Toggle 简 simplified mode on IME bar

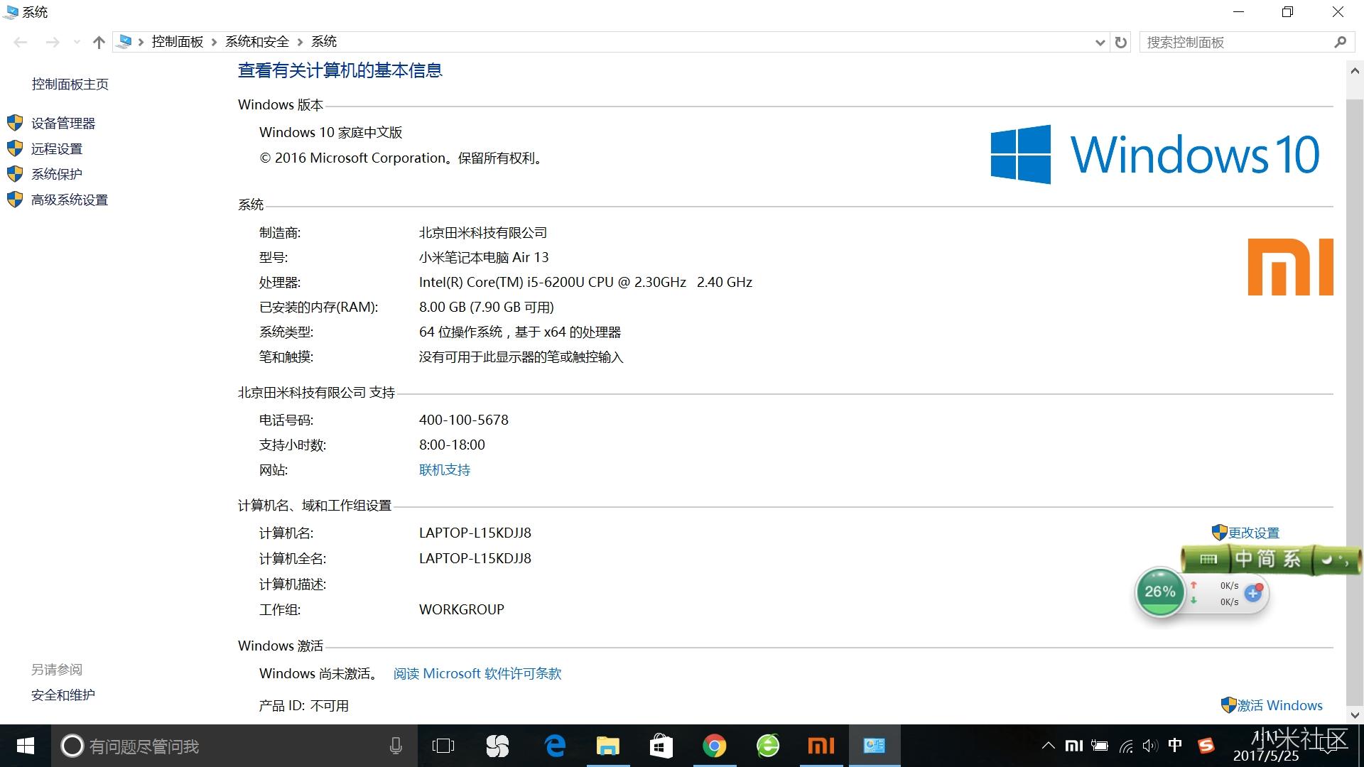coord(1267,559)
